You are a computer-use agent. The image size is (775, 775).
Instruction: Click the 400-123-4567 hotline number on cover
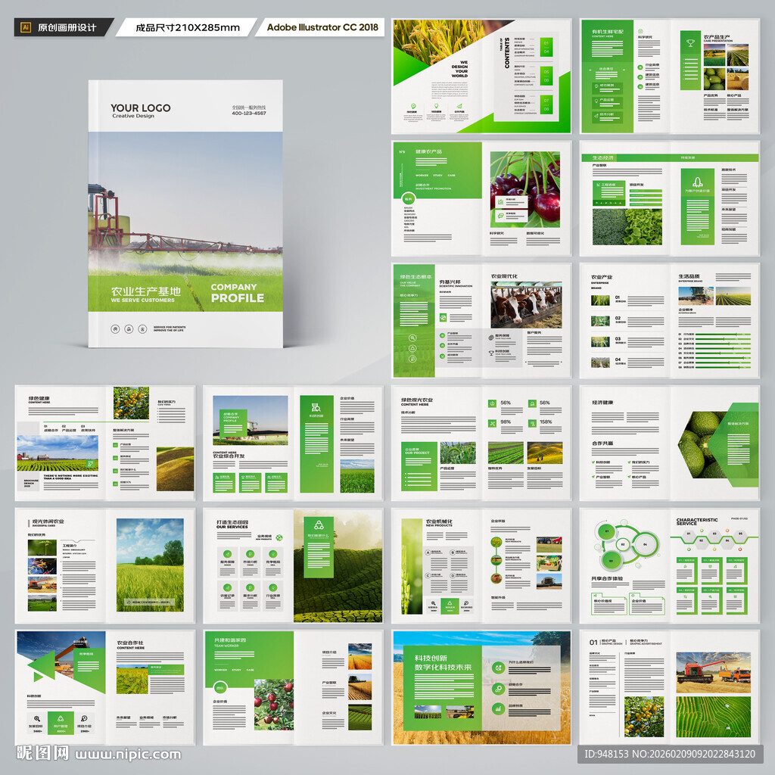[x=248, y=114]
